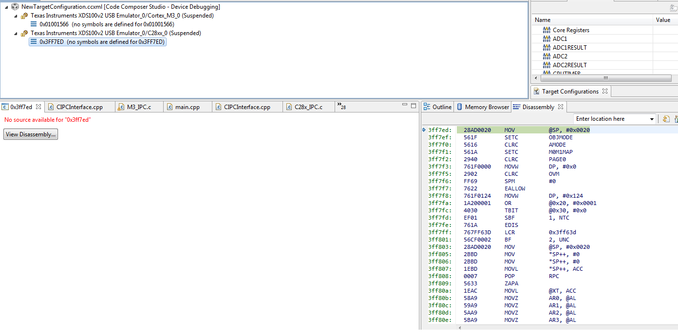Click the NewTargetConfiguration.ccxml project icon

coord(15,7)
